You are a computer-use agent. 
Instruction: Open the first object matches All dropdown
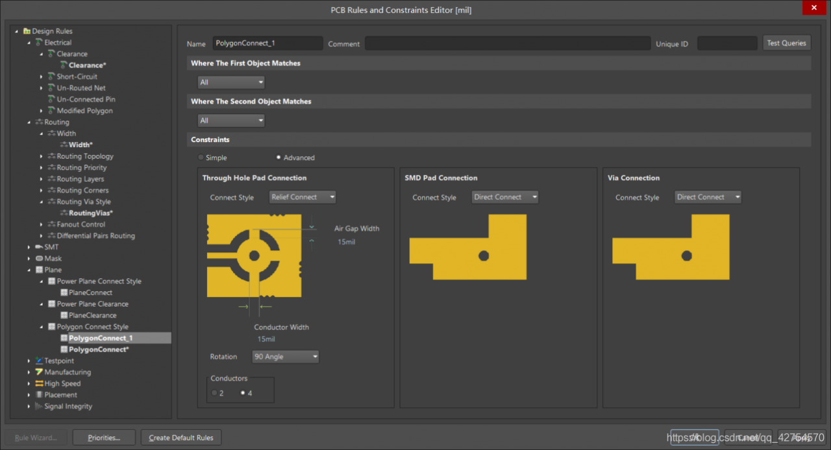pos(231,82)
